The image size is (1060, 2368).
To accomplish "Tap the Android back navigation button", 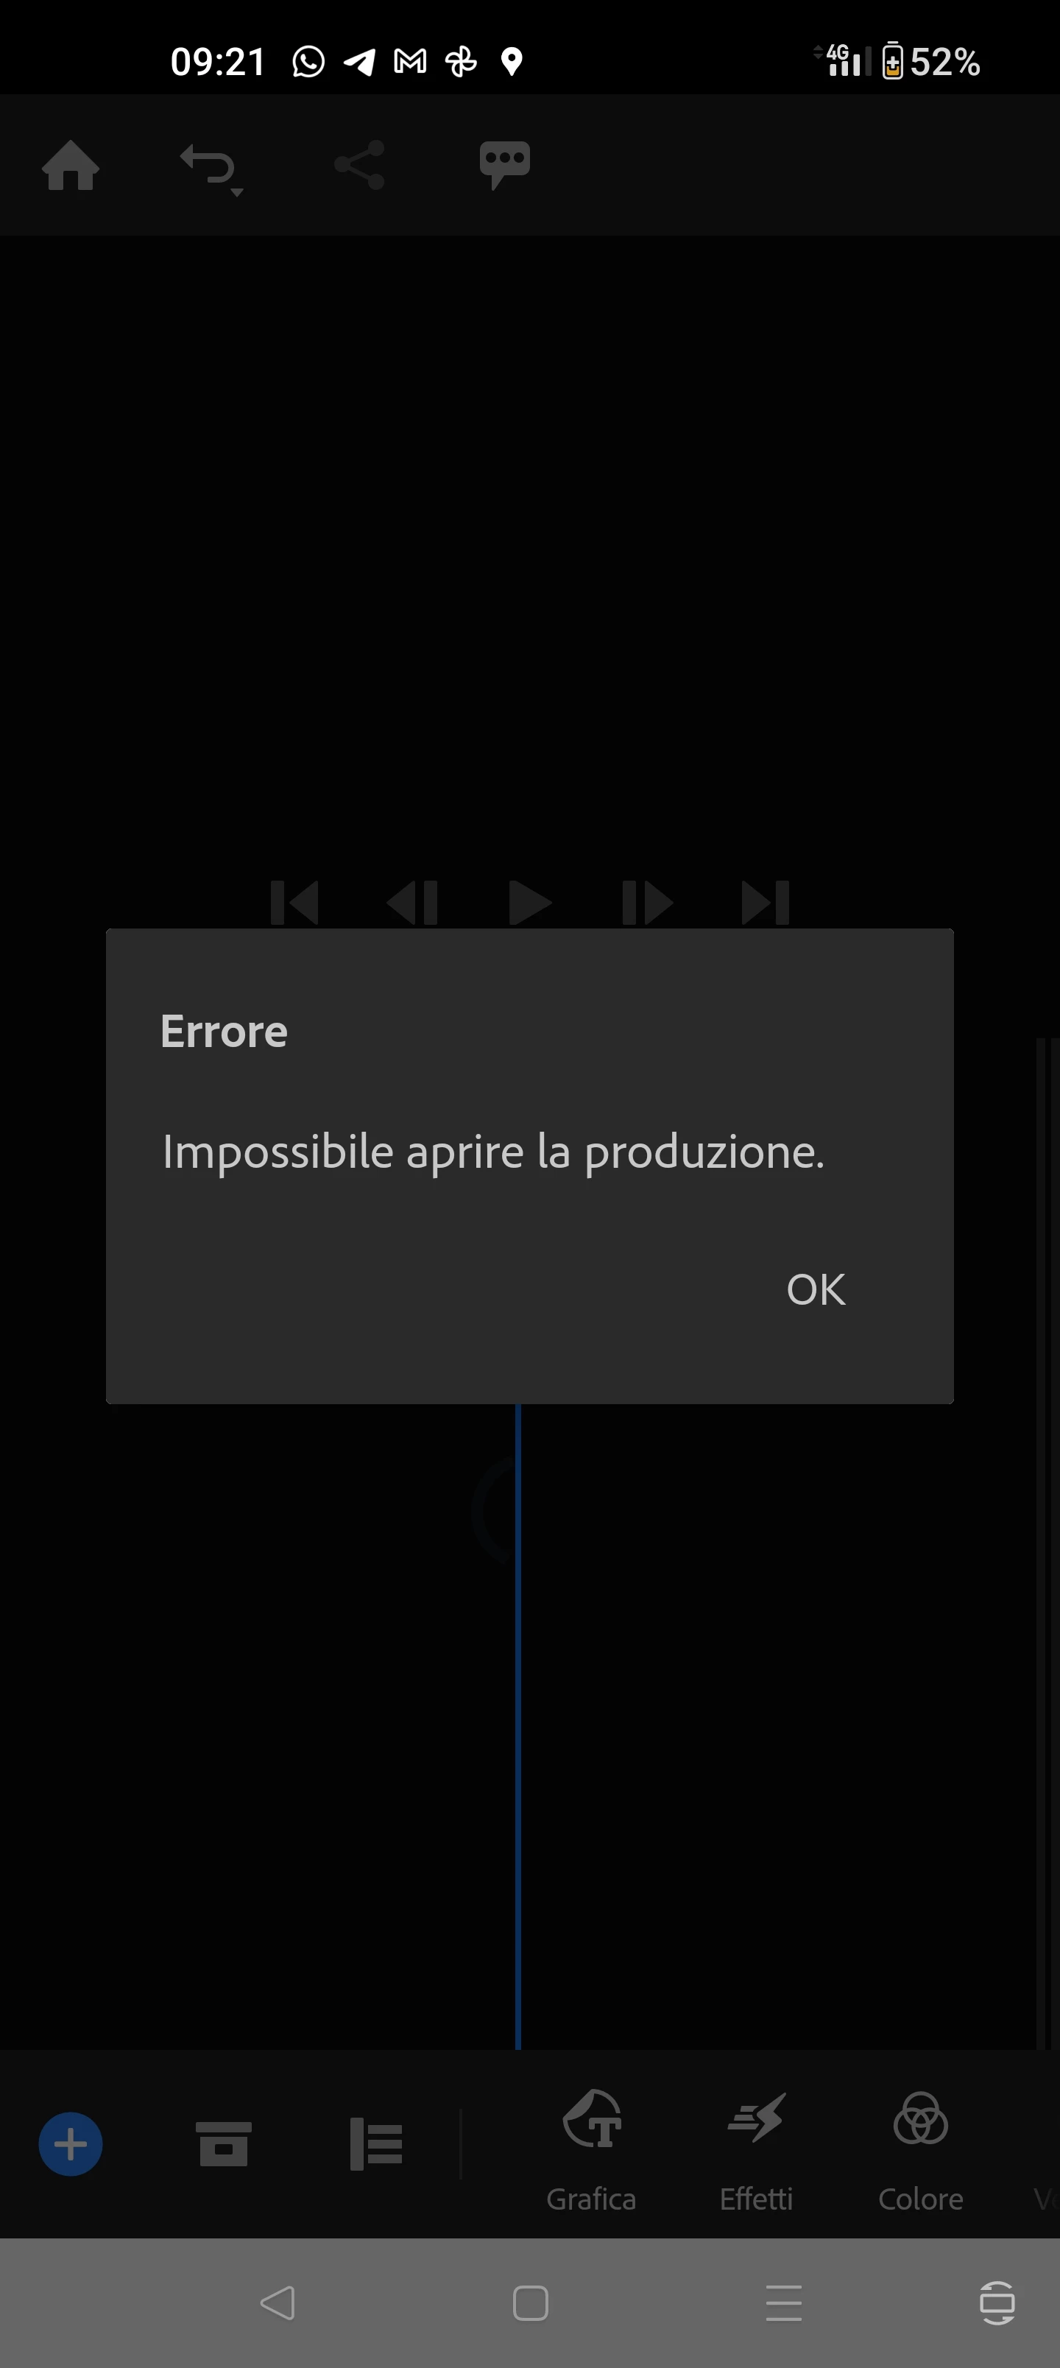I will pos(277,2302).
